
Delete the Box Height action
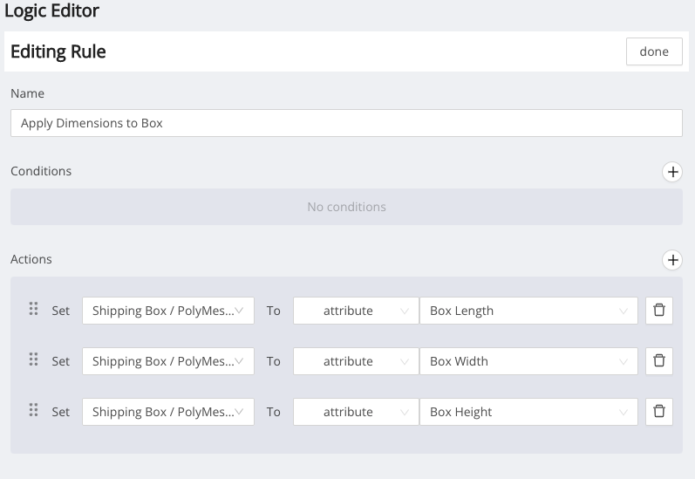[658, 412]
